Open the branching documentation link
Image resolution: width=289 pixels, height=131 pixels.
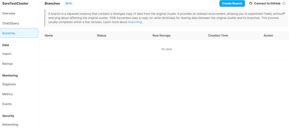(x=135, y=22)
